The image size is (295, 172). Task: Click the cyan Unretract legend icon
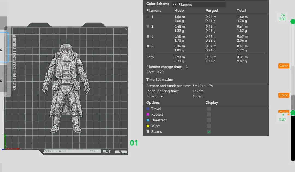[x=148, y=120]
